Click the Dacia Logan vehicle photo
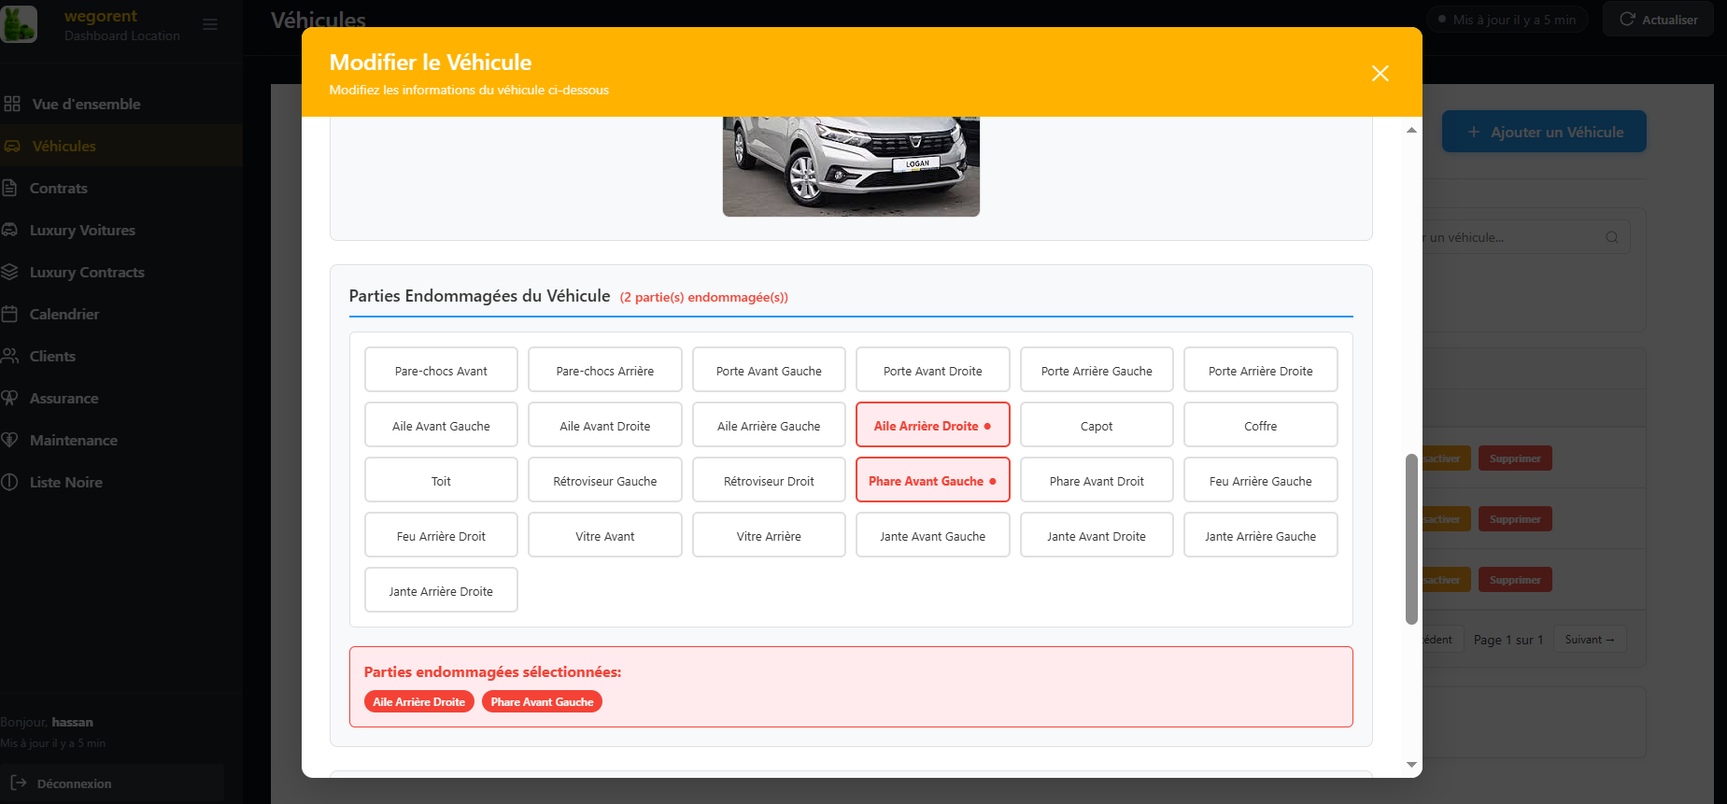This screenshot has width=1727, height=804. (851, 166)
